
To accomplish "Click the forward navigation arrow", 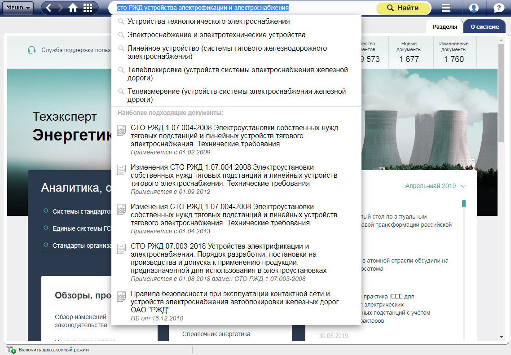I will click(60, 8).
